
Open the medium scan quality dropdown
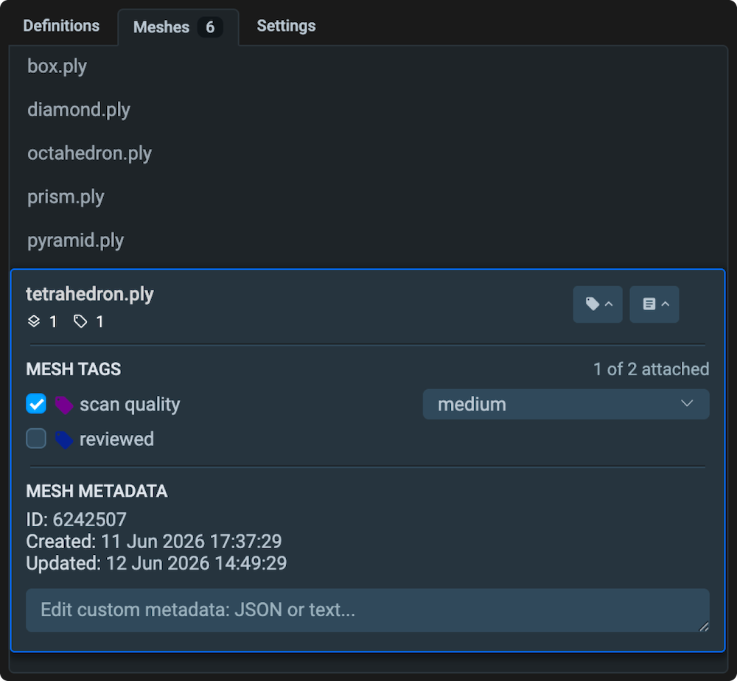click(566, 404)
